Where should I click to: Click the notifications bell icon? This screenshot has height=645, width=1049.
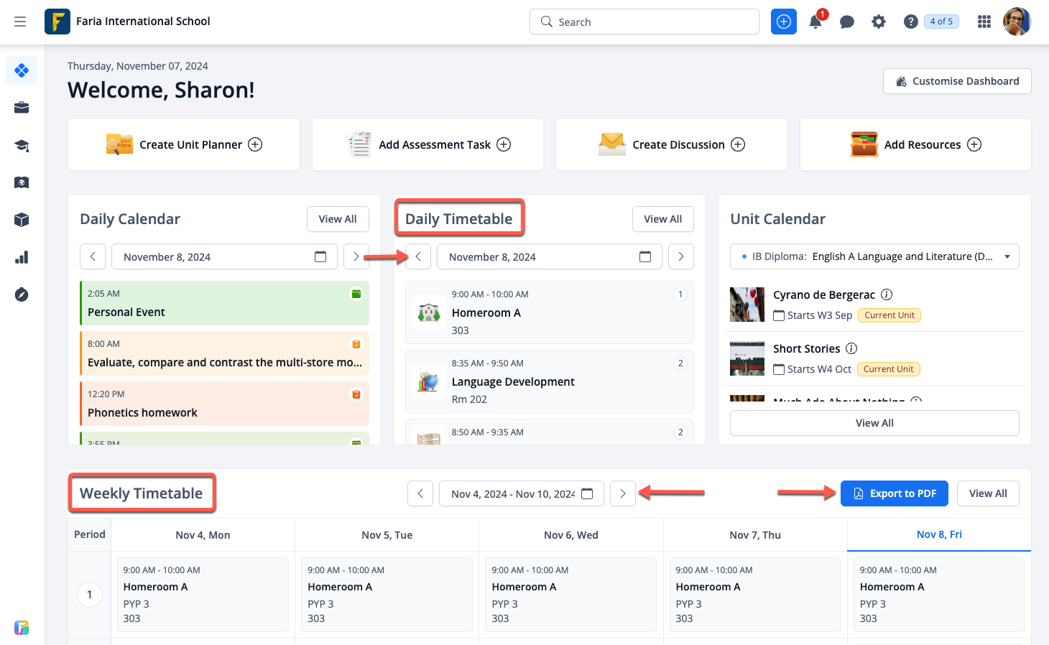(x=815, y=22)
